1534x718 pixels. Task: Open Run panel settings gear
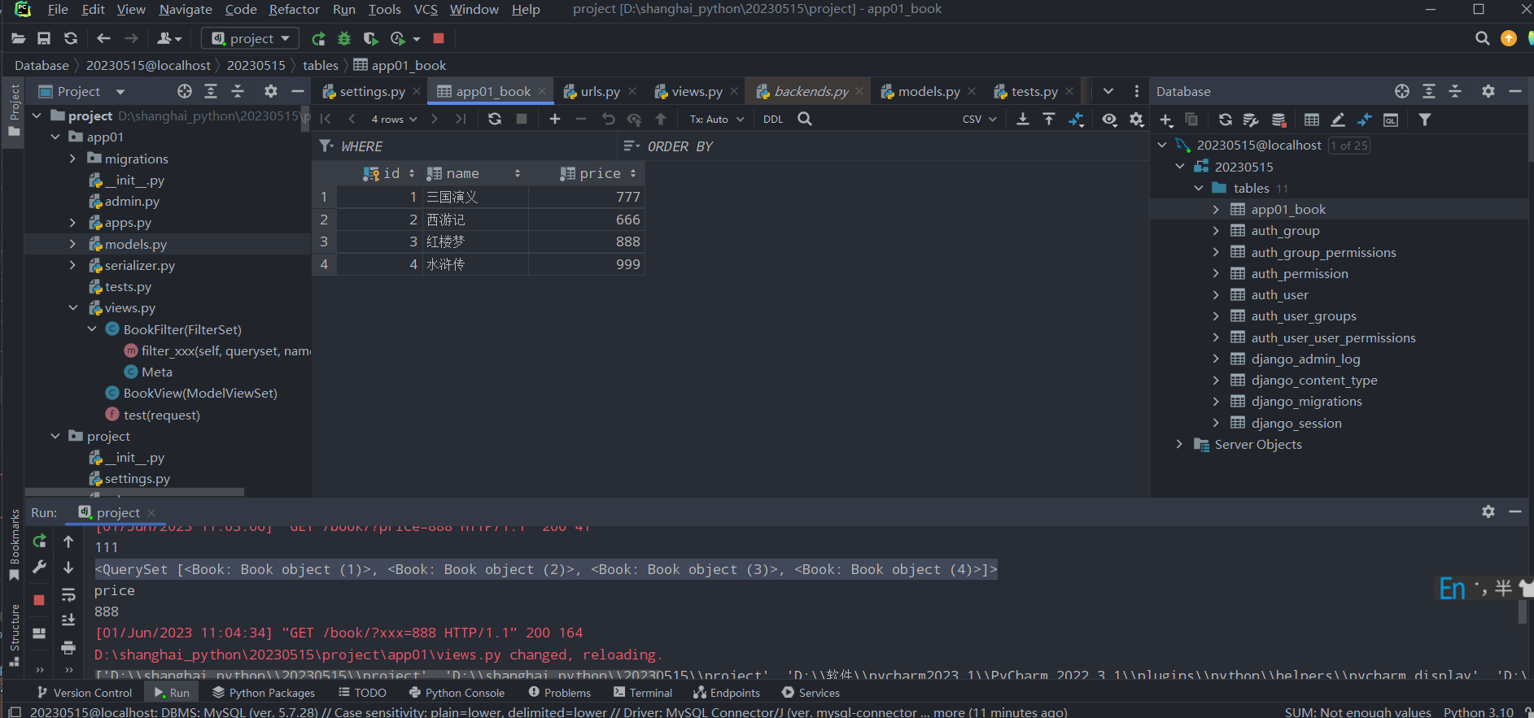(1488, 511)
